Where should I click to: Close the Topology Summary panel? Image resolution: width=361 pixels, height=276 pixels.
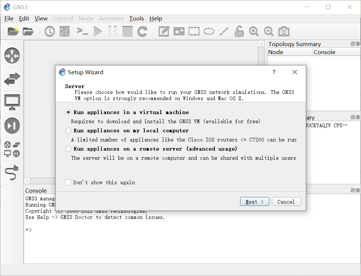358,44
